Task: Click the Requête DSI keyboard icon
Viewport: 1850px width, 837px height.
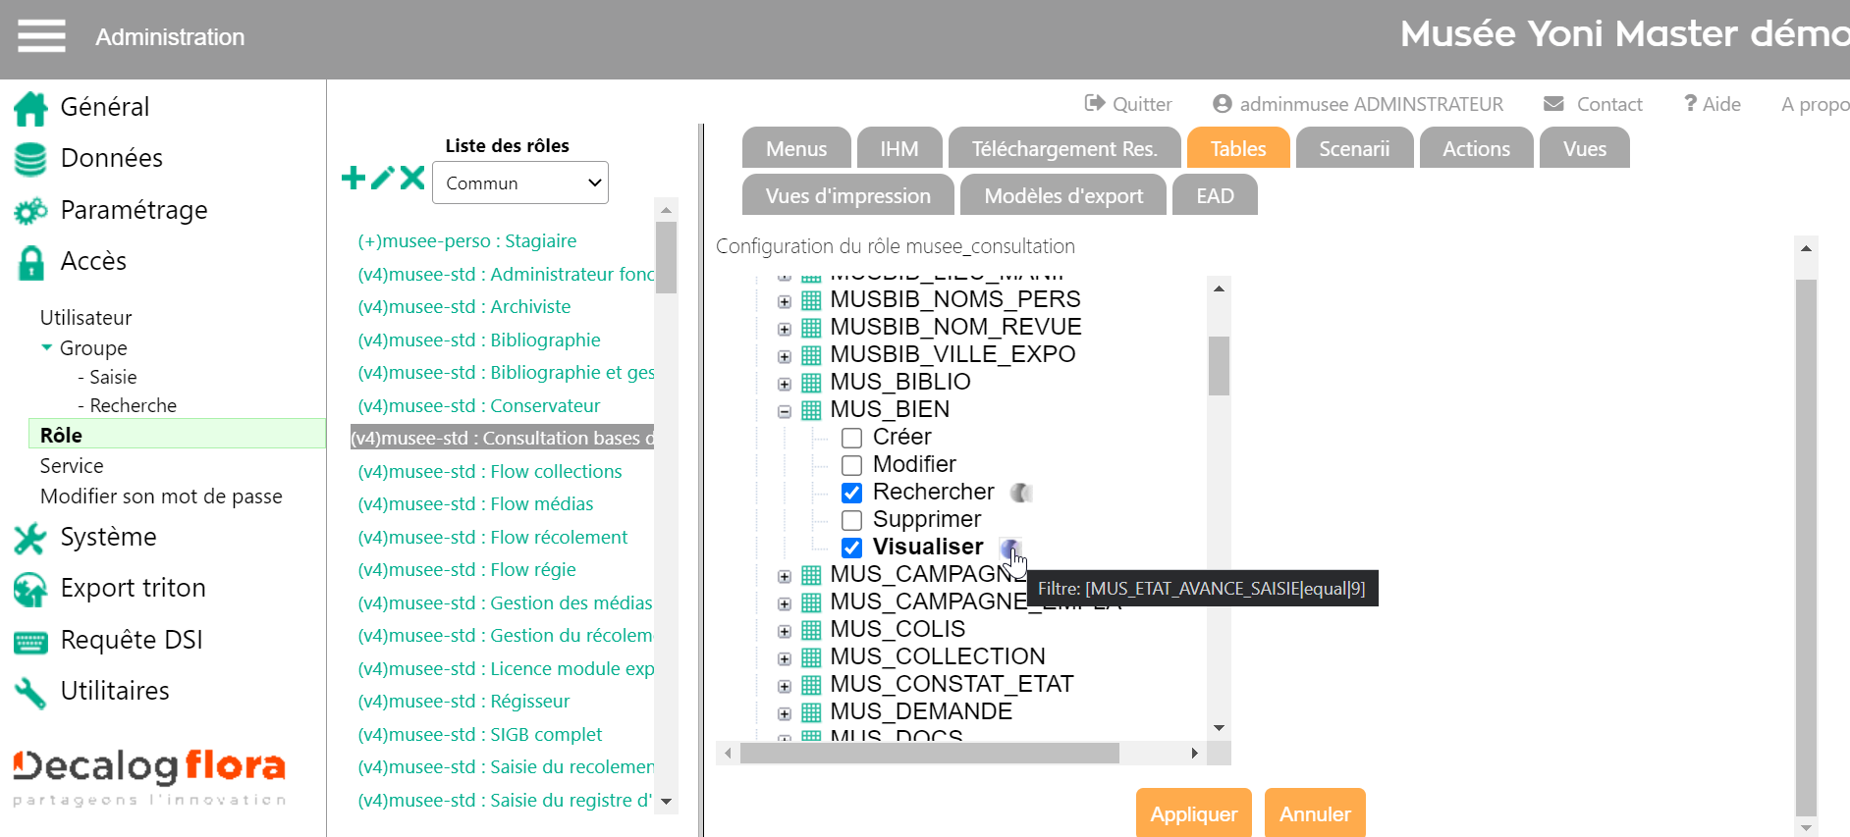Action: pos(30,642)
